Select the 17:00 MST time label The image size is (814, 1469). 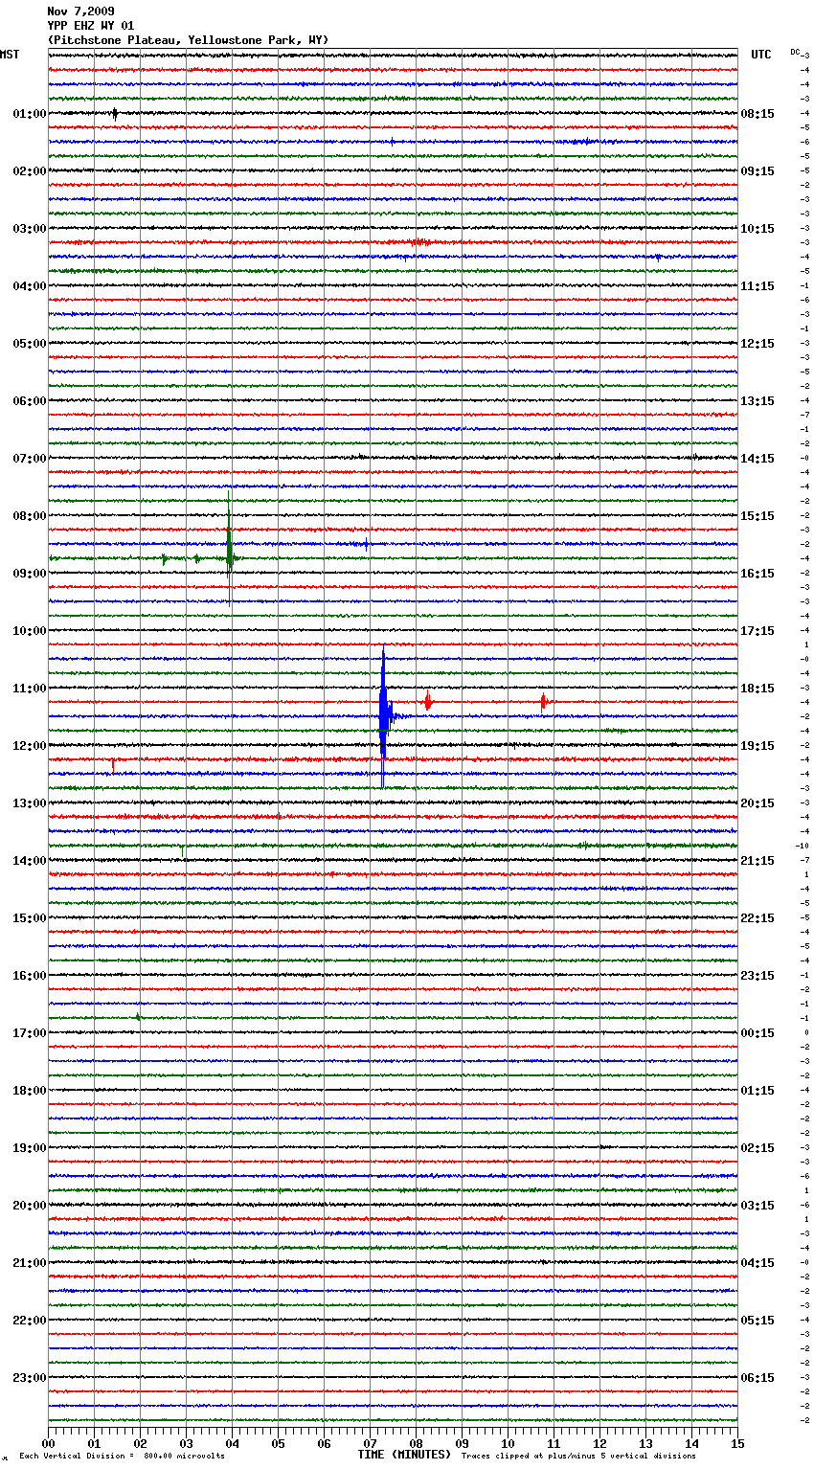(30, 1033)
